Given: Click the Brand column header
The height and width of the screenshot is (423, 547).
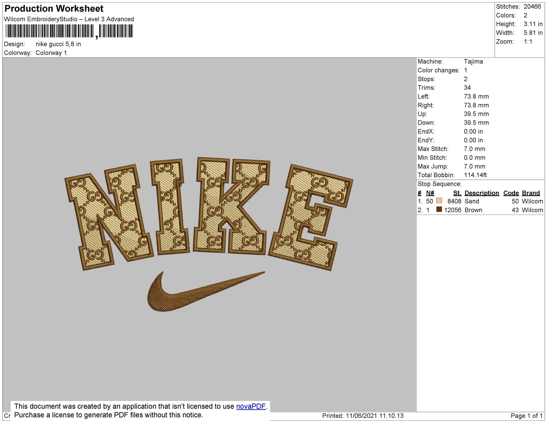Looking at the screenshot, I should pos(531,193).
